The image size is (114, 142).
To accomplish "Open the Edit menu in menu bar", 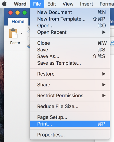I will coord(52,4).
